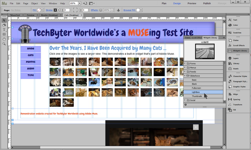251x150 pixels.
Task: Expand the Social widget folder
Action: pos(185,100)
